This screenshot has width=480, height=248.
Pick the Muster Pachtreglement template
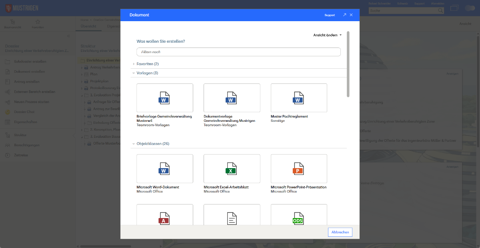click(299, 98)
